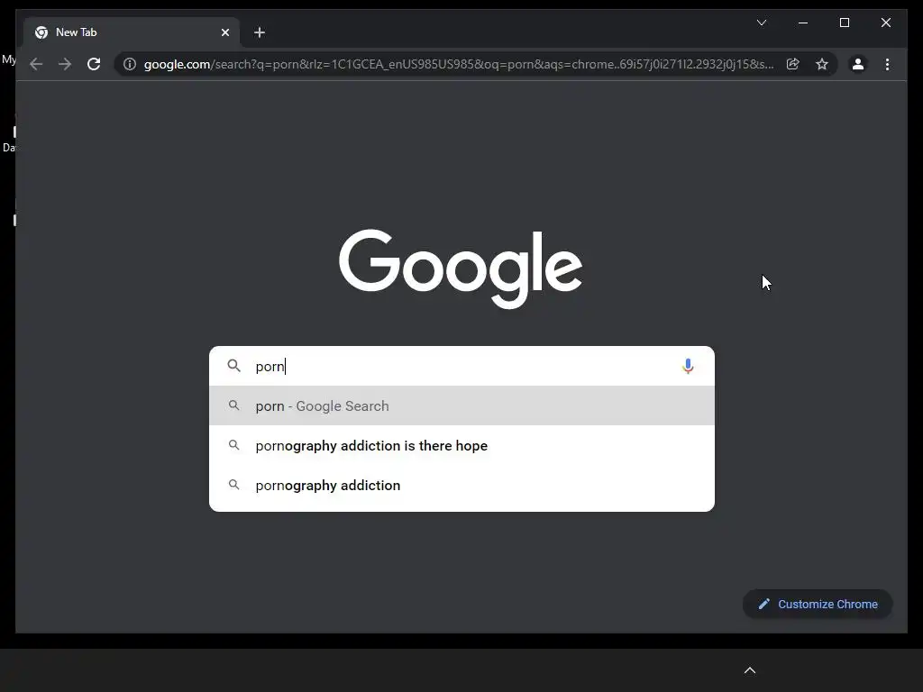
Task: Minimize the Chrome window
Action: click(x=803, y=23)
